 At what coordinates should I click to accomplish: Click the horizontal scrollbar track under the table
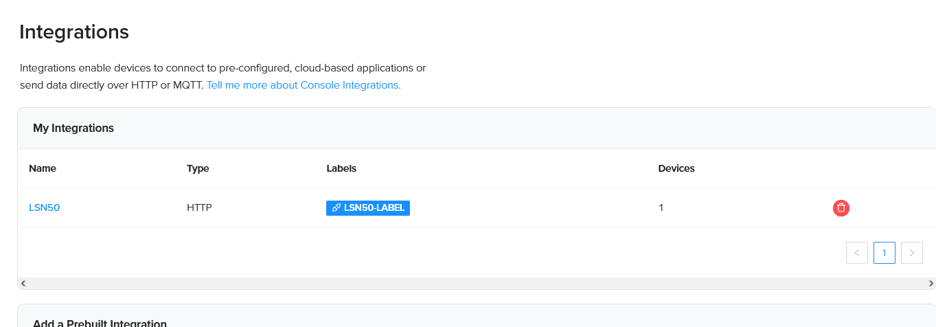point(477,283)
